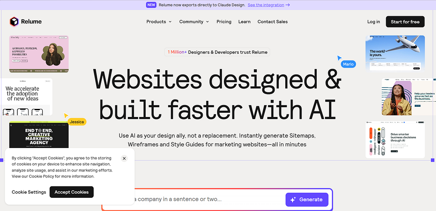Open the 'The world is yours' airplane thumbnail
The width and height of the screenshot is (436, 211).
point(395,54)
